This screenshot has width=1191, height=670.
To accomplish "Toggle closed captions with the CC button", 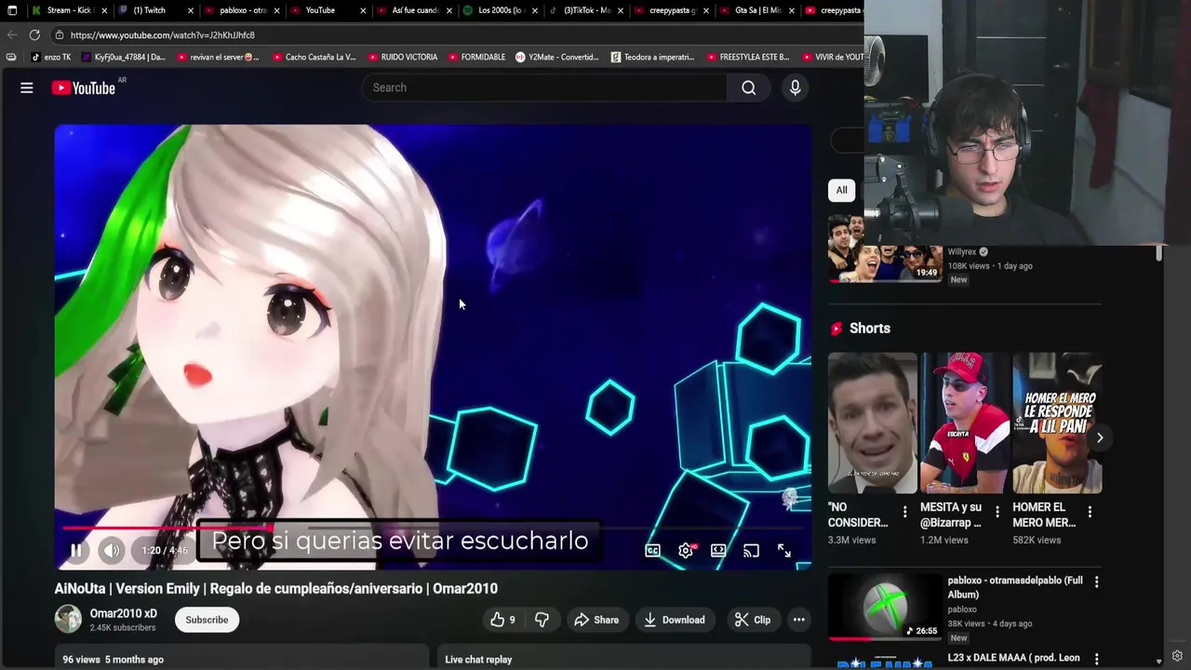I will coord(653,550).
